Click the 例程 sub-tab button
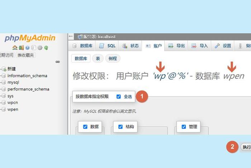The width and height of the screenshot is (251, 168). point(113,58)
